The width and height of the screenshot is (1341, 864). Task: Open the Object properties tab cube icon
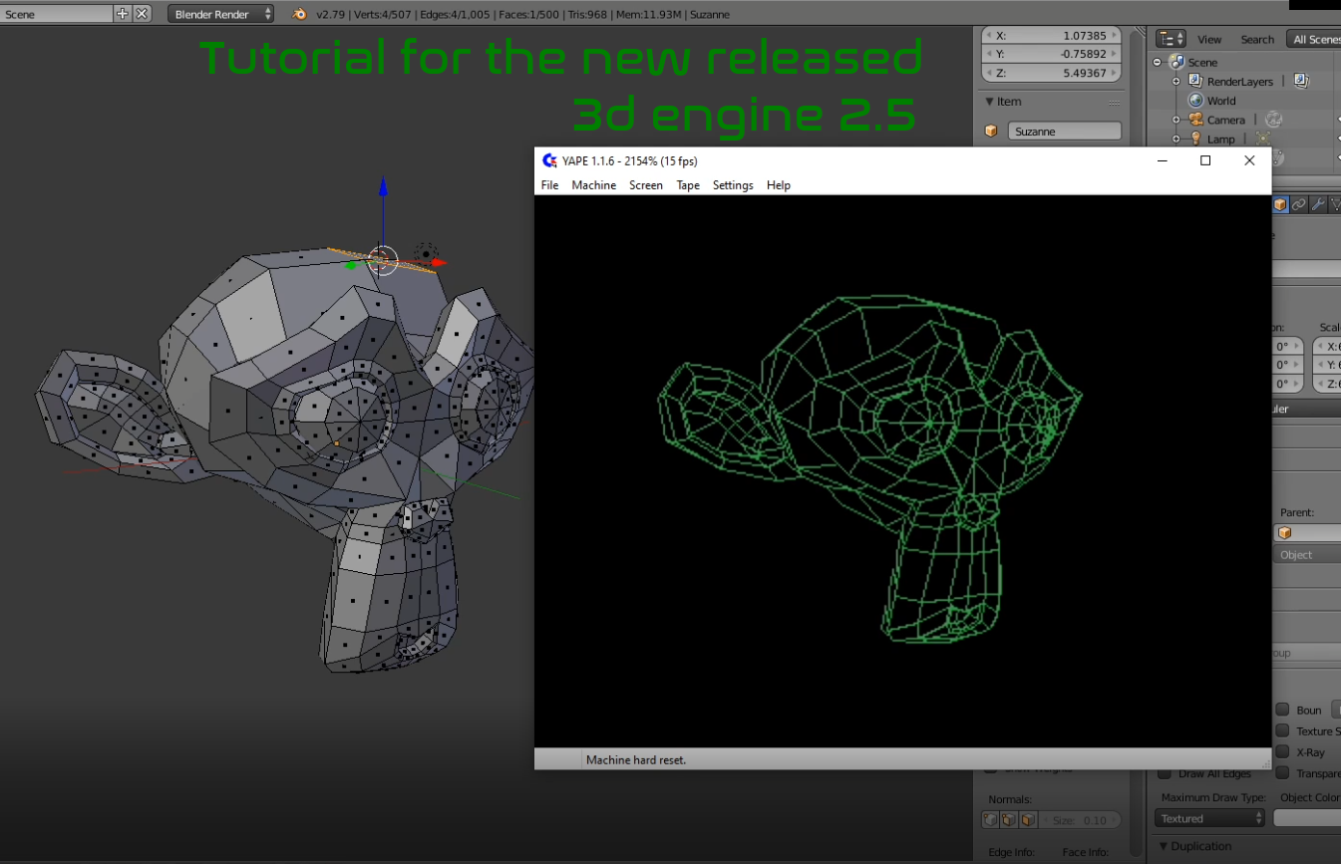[1281, 204]
